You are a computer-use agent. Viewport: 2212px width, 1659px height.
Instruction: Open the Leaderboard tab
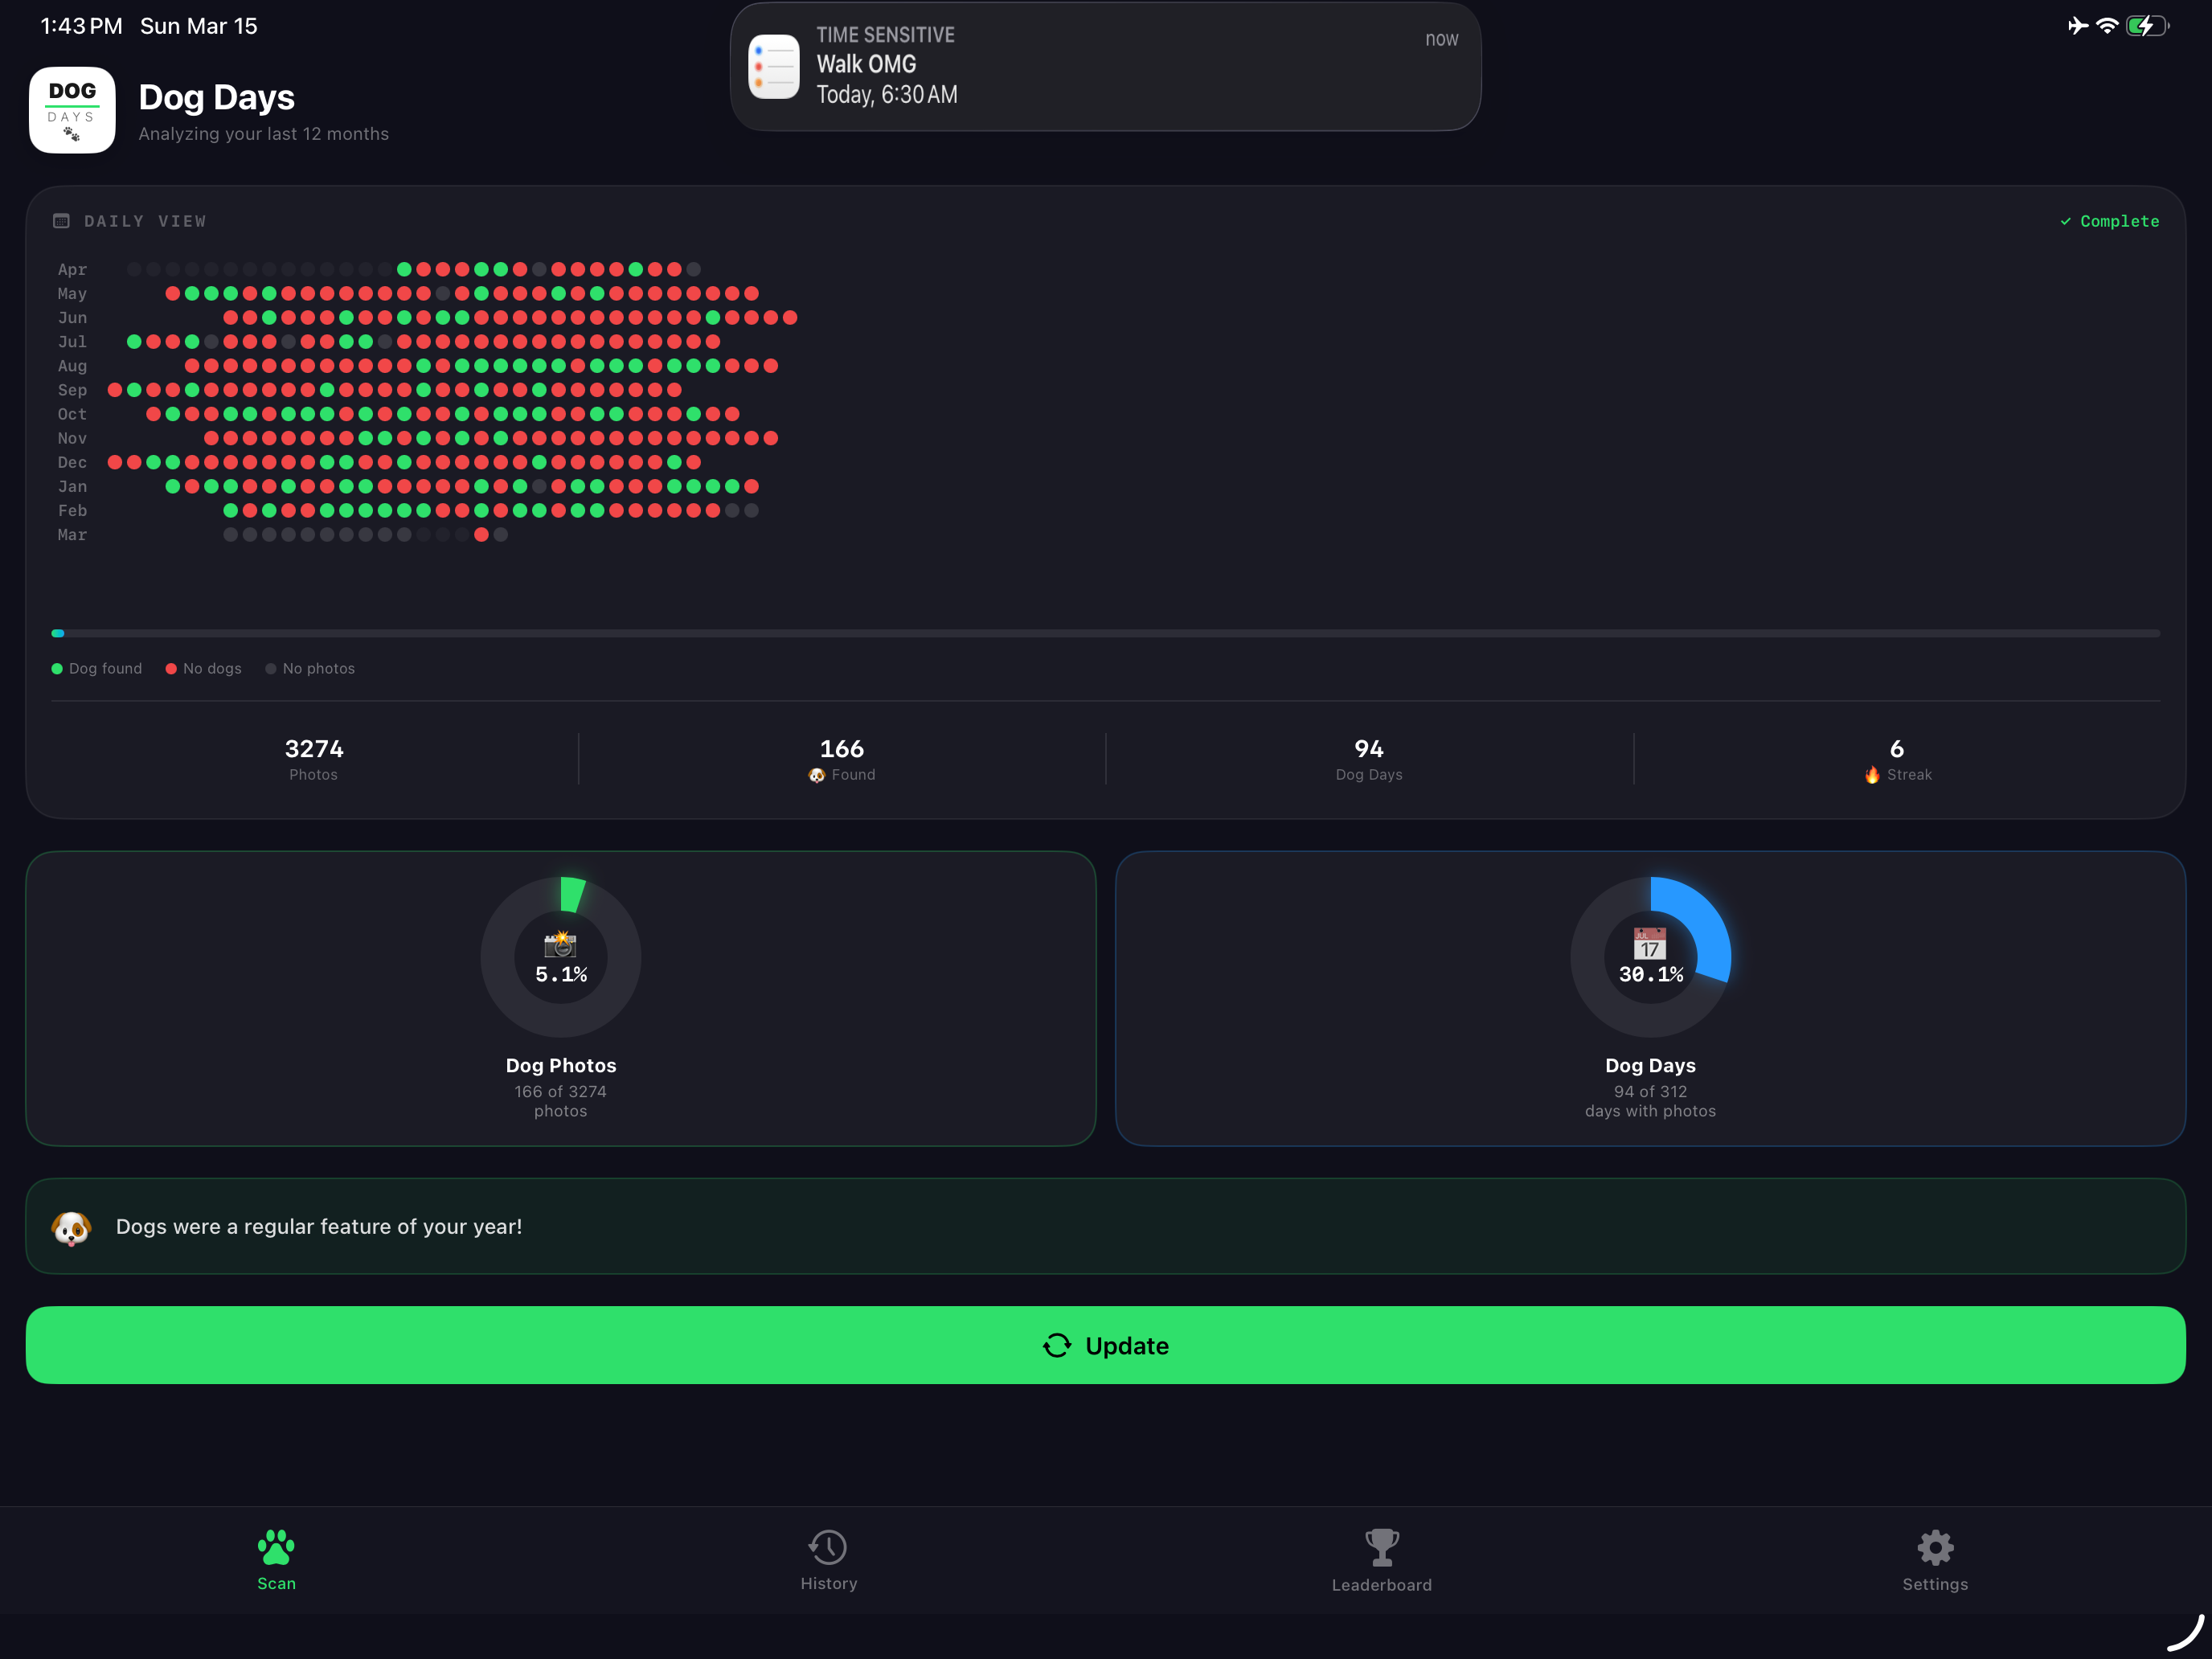tap(1382, 1560)
